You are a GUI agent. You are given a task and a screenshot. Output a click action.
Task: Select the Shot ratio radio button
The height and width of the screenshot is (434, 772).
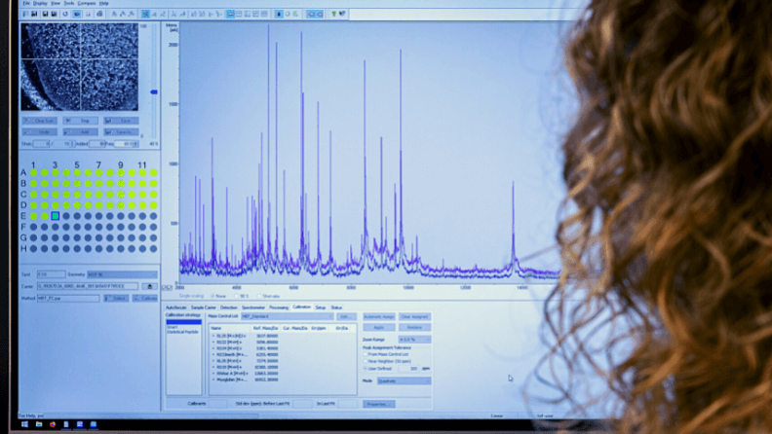click(x=259, y=297)
